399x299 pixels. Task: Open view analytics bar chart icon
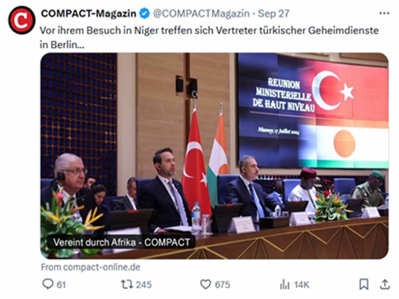coord(285,284)
